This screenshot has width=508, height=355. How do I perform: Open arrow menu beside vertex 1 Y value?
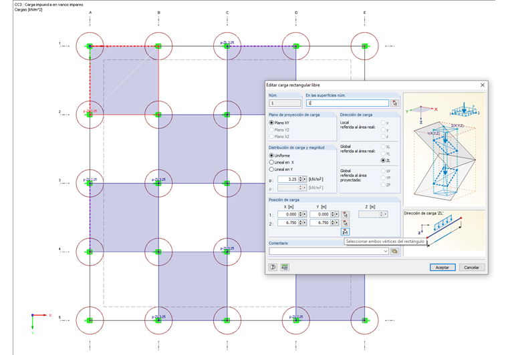point(337,214)
